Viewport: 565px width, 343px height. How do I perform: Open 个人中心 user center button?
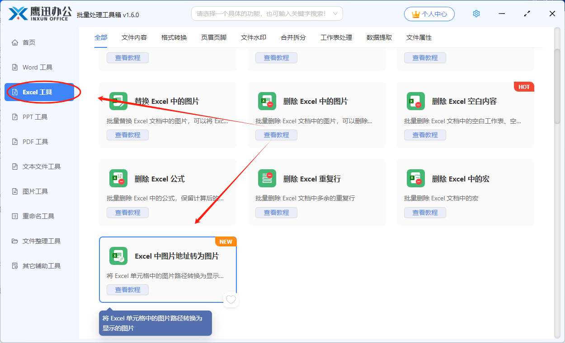429,14
